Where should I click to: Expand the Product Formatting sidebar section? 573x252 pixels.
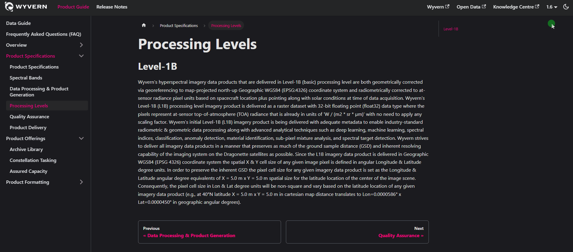(81, 182)
